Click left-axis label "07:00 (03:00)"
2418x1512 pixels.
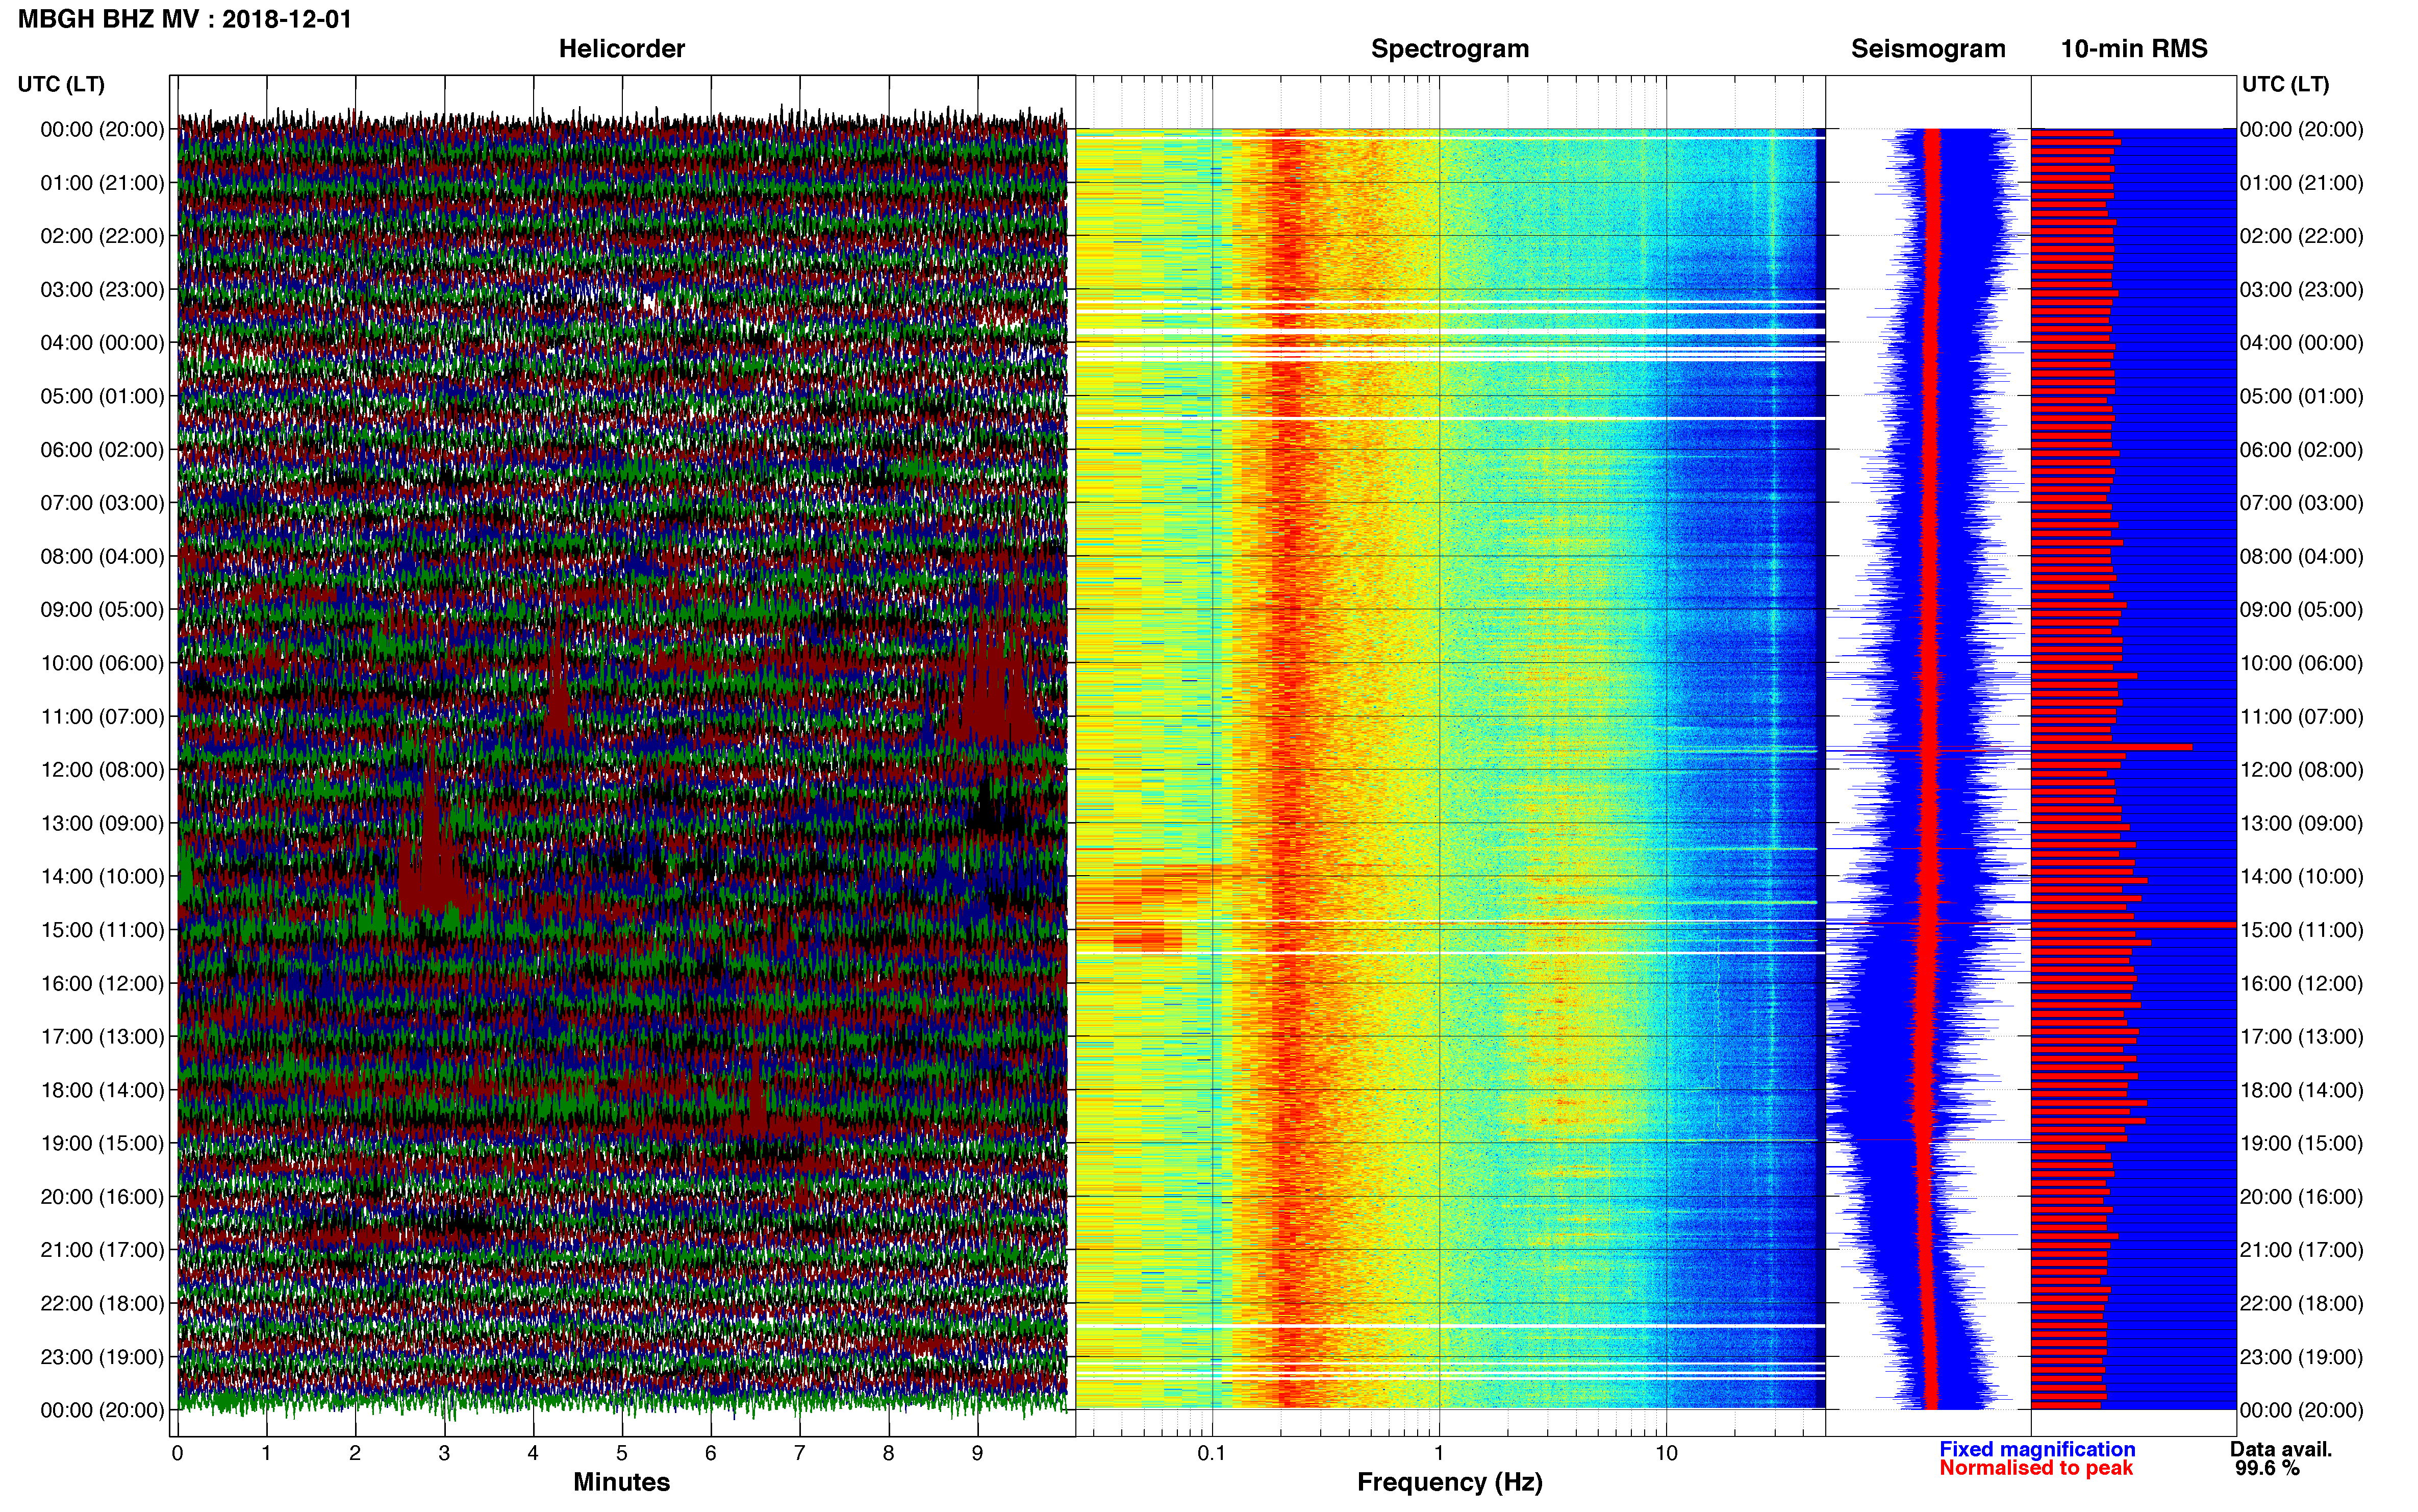102,503
